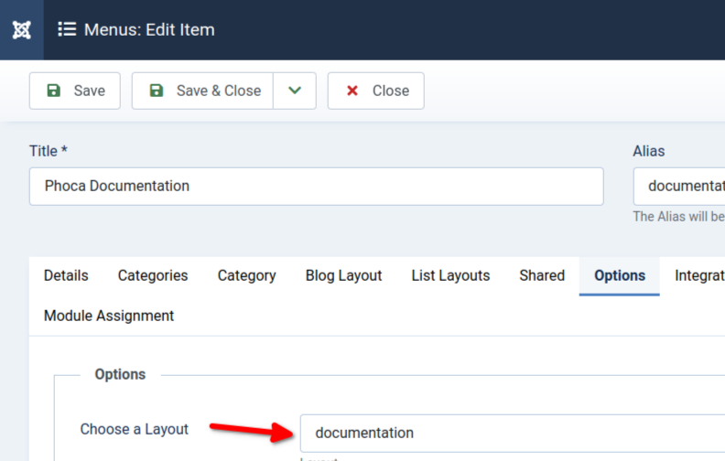Open the List Layouts tab

coord(450,275)
